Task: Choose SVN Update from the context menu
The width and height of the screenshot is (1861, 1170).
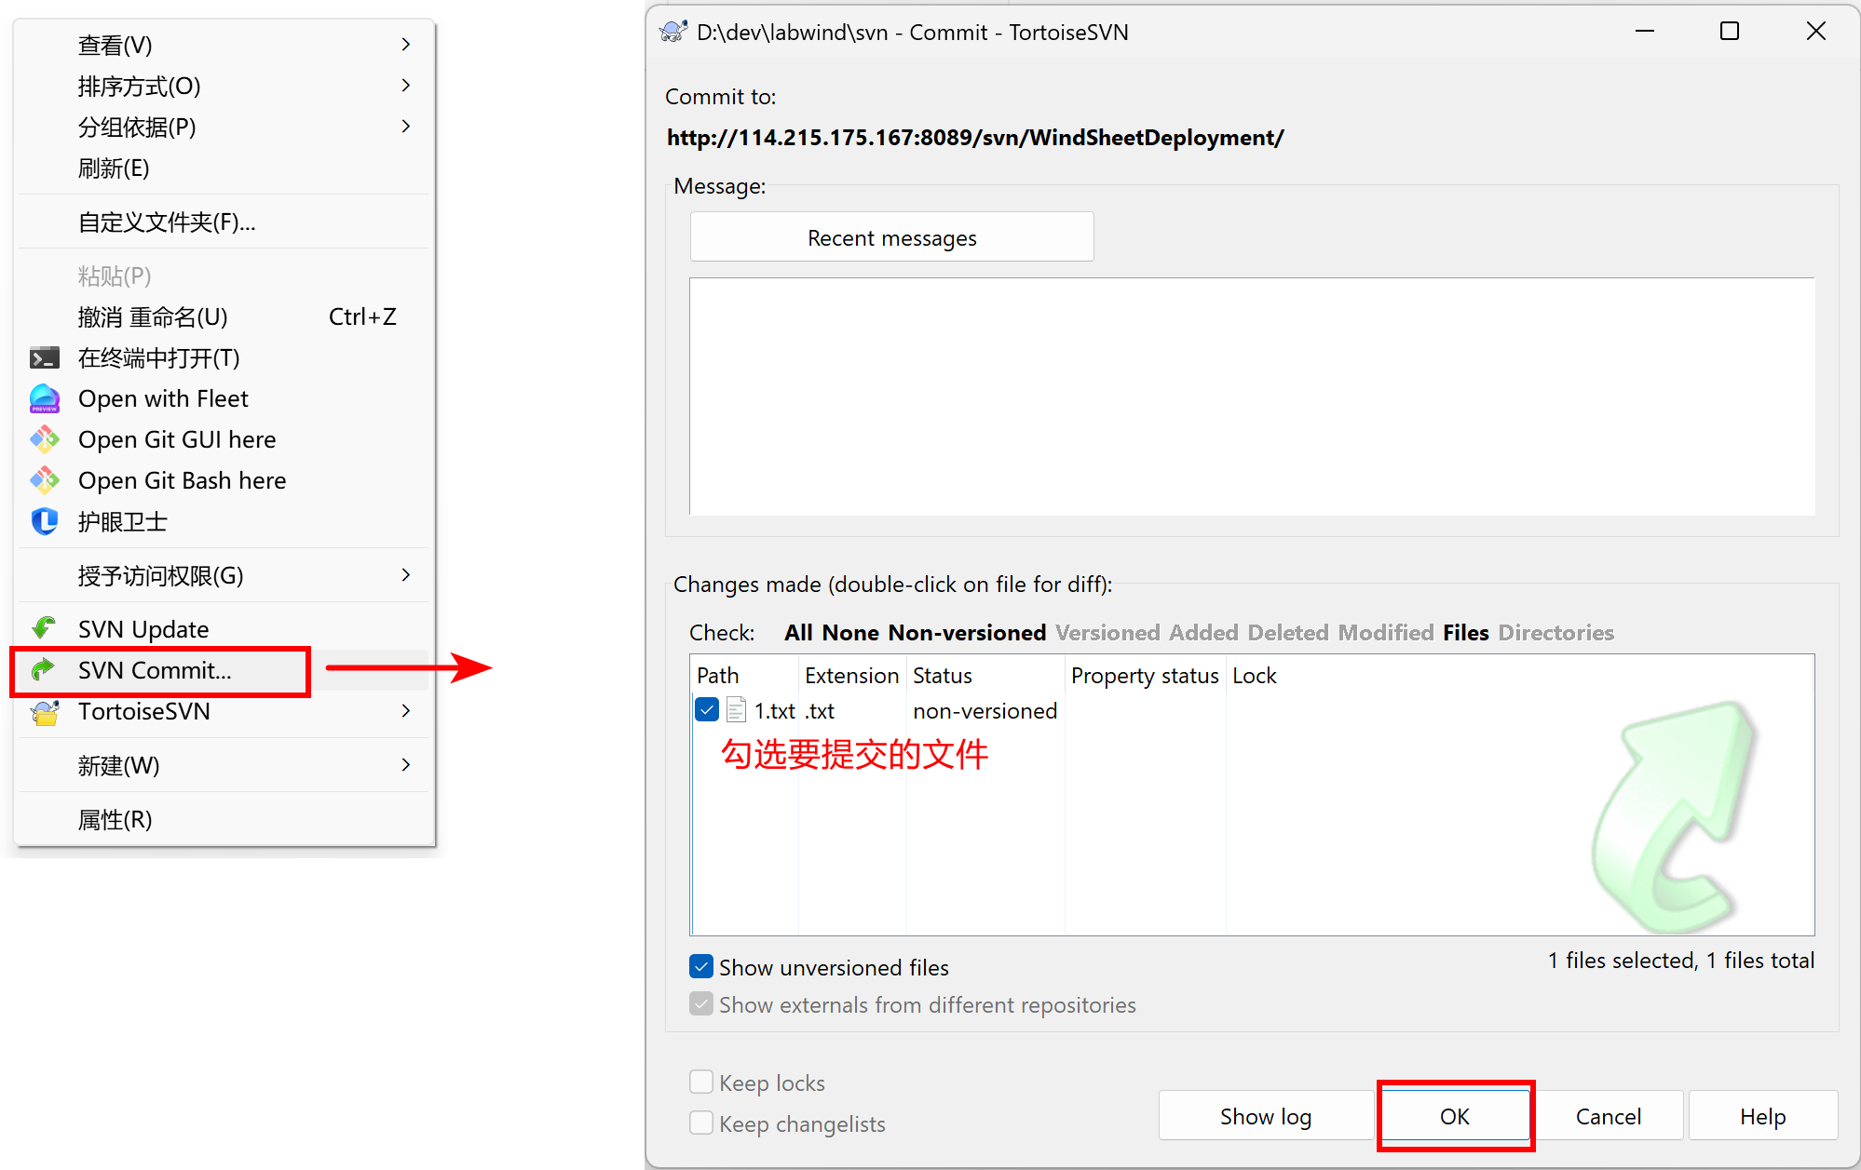Action: click(224, 630)
